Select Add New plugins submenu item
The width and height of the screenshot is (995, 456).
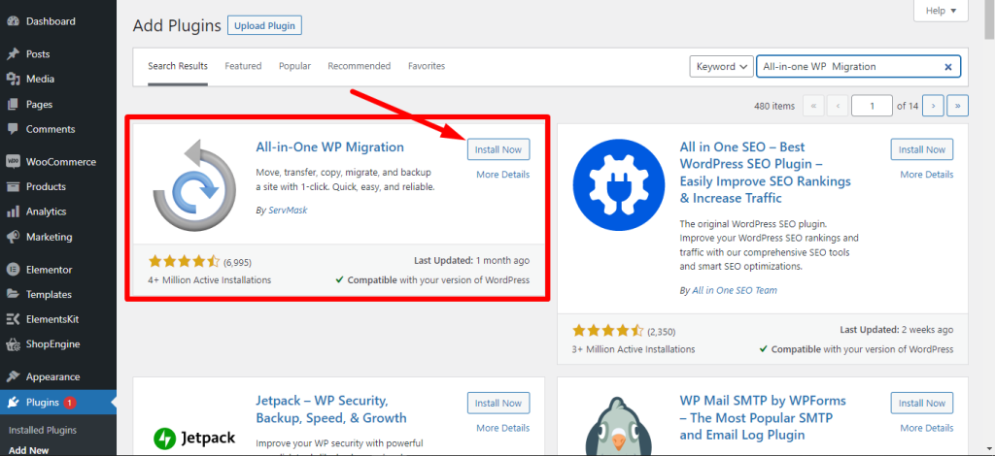[29, 451]
